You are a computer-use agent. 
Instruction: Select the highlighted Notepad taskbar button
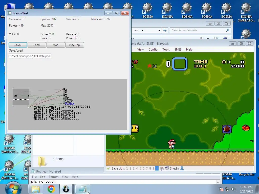click(x=83, y=189)
